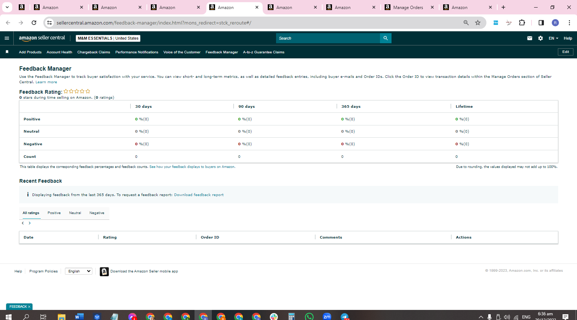Click the Help link in the header
Image resolution: width=577 pixels, height=320 pixels.
[x=568, y=38]
